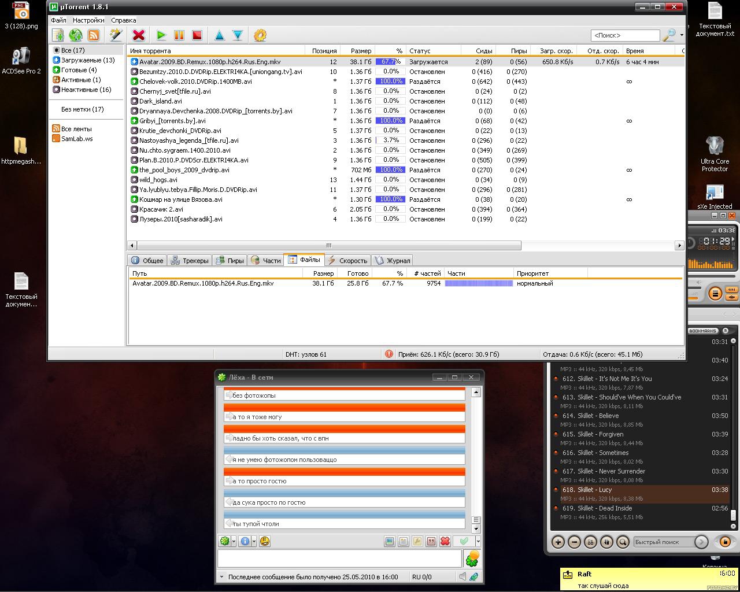This screenshot has width=740, height=592.
Task: Select the Красачик 2.avi torrent row
Action: pyautogui.click(x=161, y=209)
